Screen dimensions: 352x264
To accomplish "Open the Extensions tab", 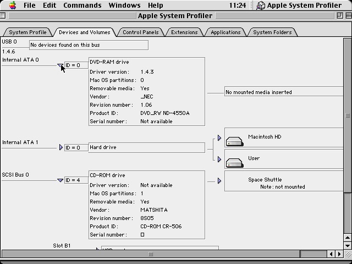I will (184, 32).
